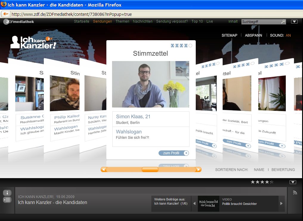
Task: Click the Ich kann Kanzler - die Kandidaten title
Action: click(x=52, y=203)
